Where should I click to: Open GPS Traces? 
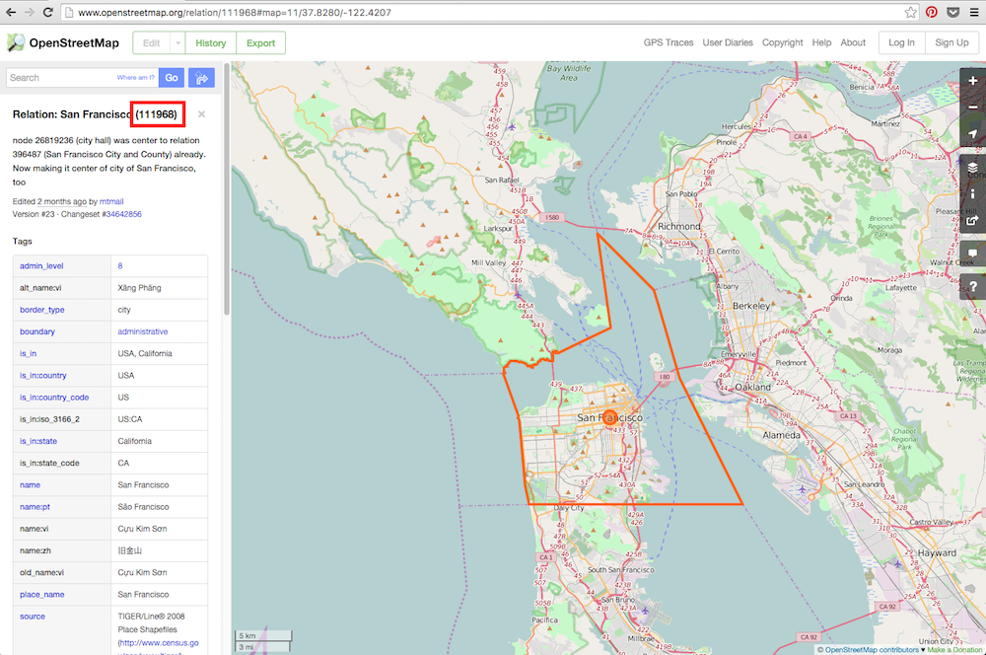[668, 42]
